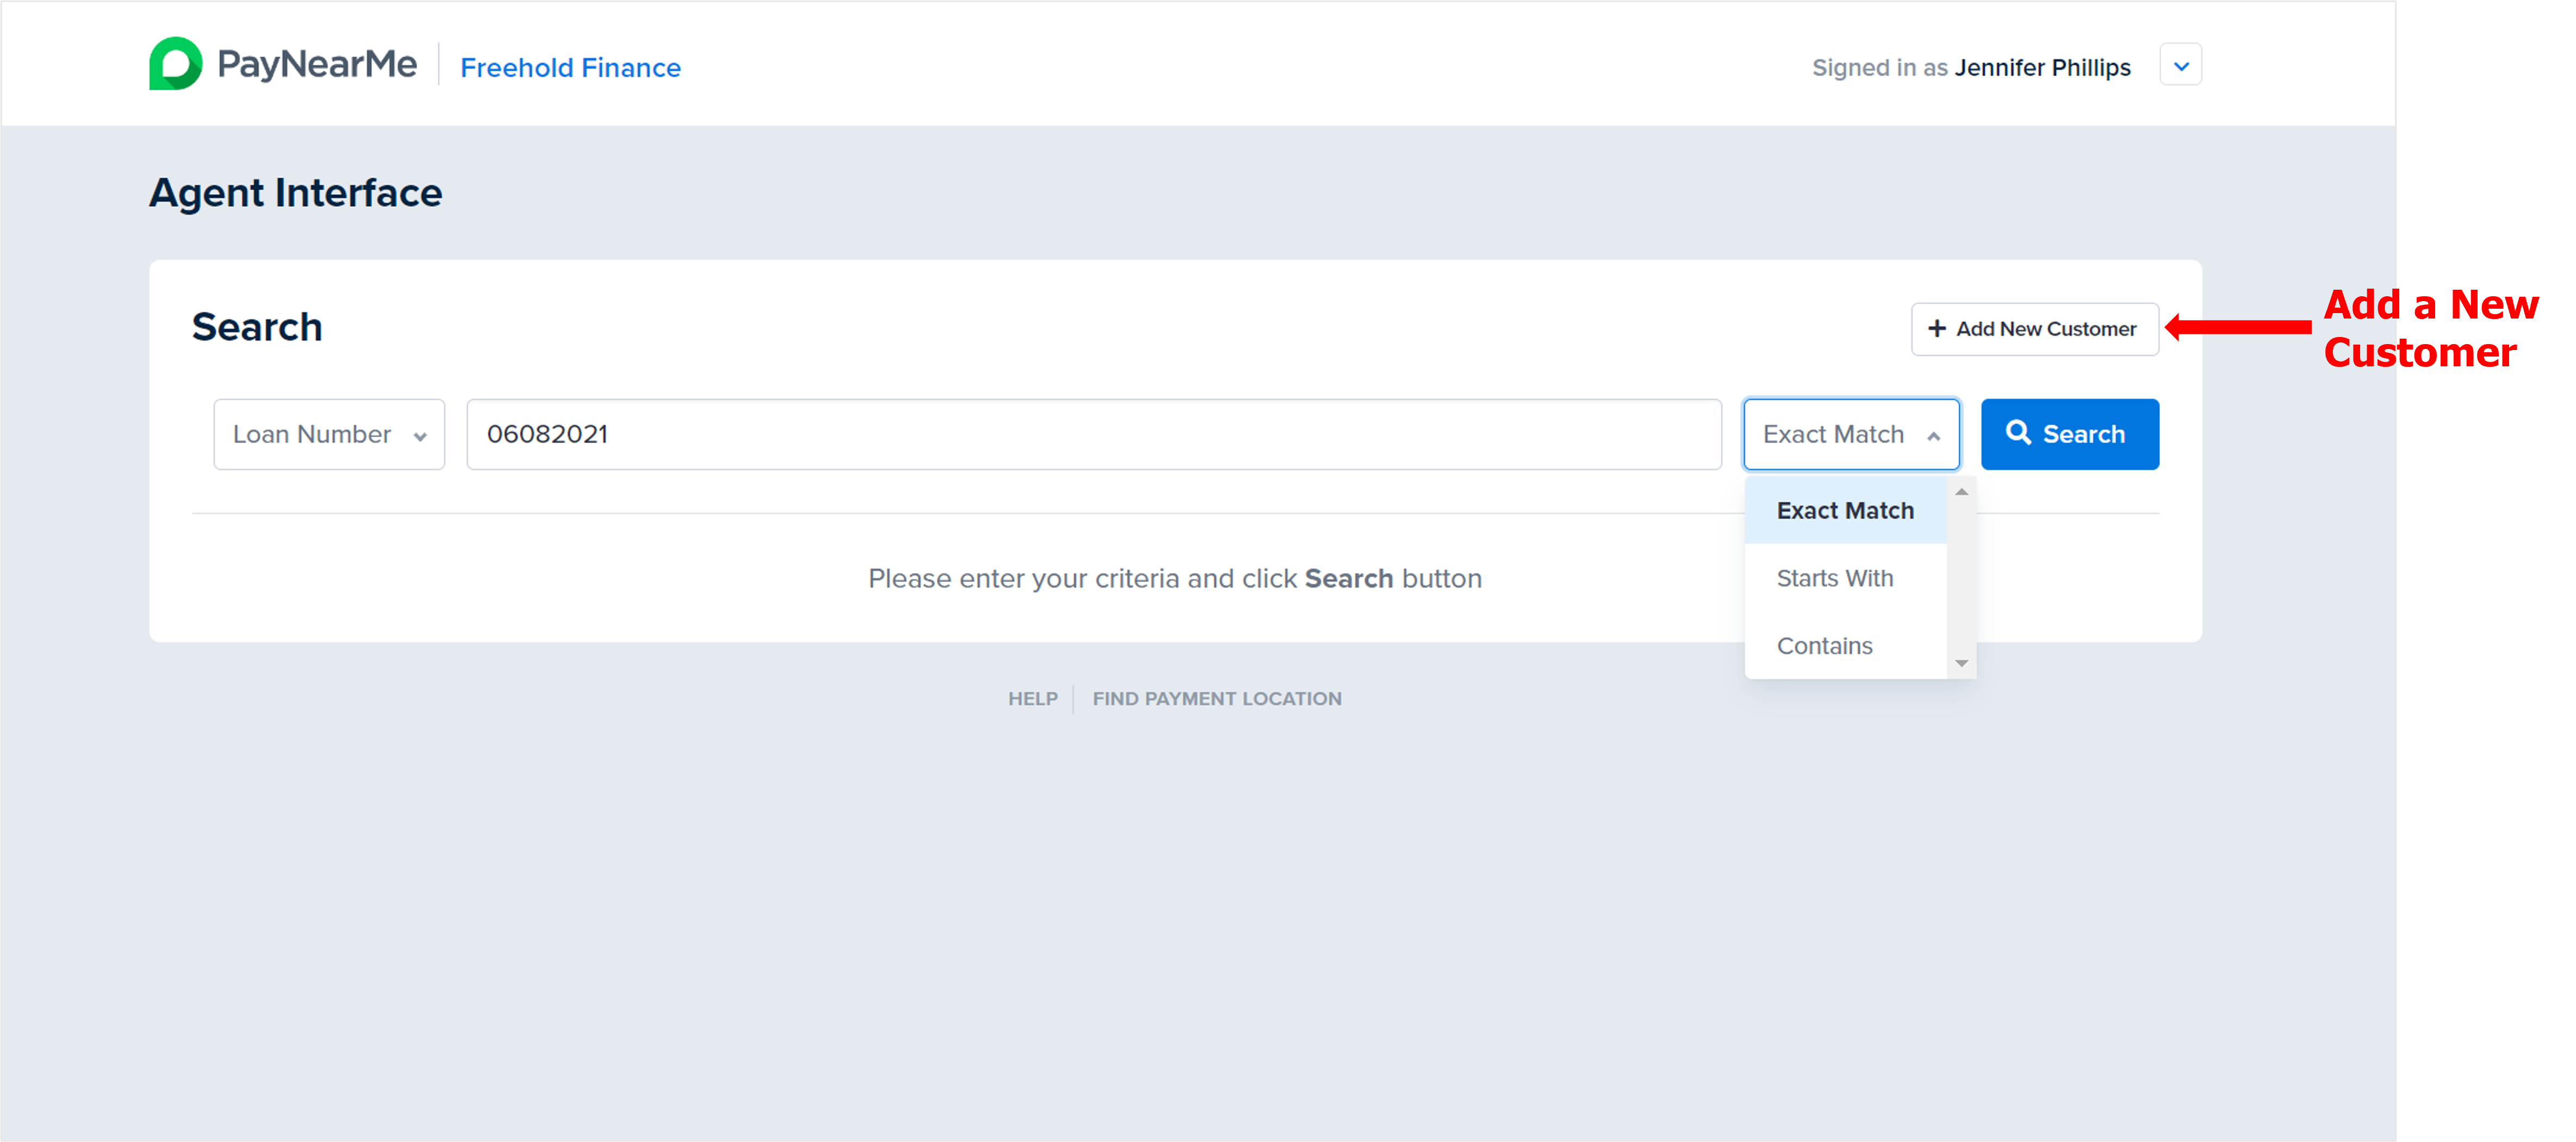Click the HELP footer link

(1032, 698)
